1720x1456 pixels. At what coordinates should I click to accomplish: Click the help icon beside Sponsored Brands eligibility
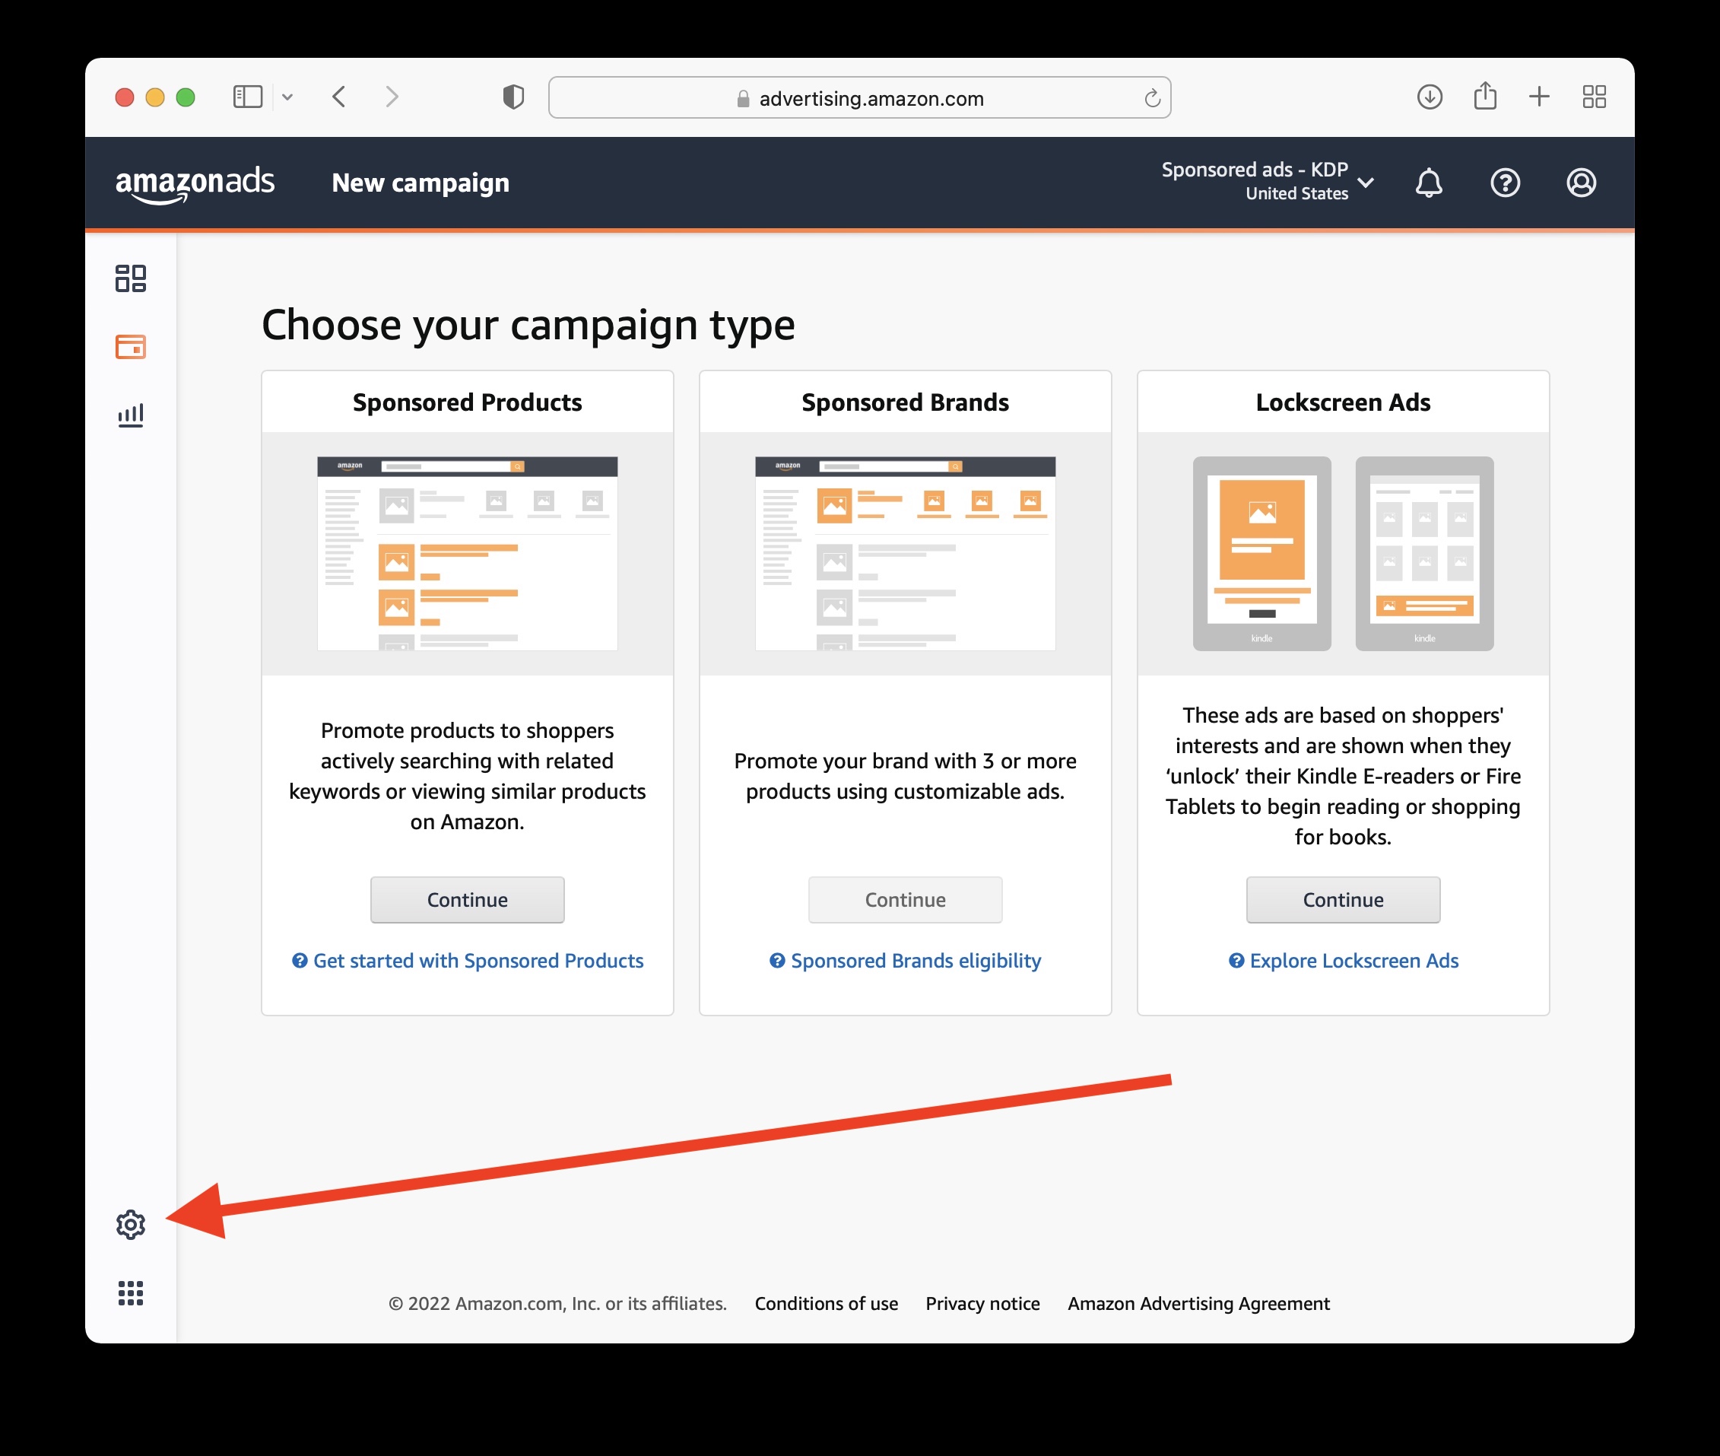[777, 960]
